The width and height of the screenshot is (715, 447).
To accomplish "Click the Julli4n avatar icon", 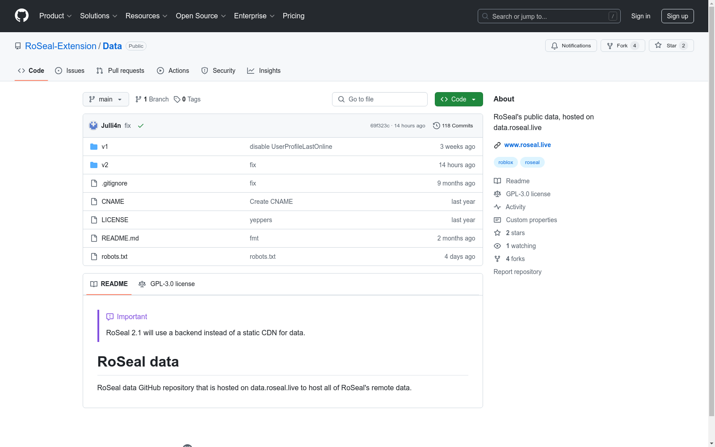I will pos(93,126).
